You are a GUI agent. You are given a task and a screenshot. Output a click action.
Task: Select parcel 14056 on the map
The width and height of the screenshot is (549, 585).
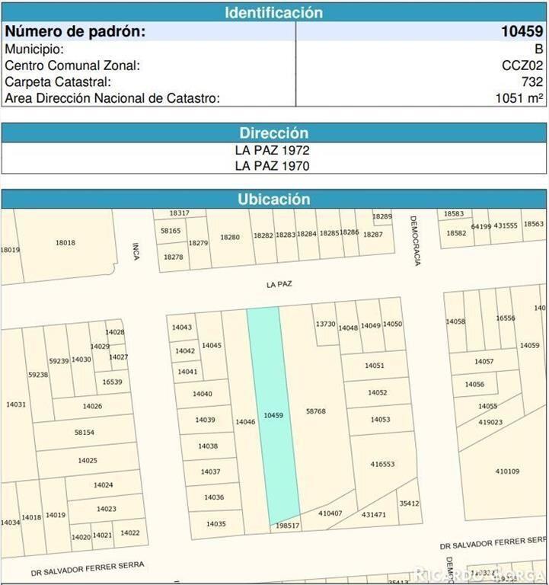click(x=474, y=384)
